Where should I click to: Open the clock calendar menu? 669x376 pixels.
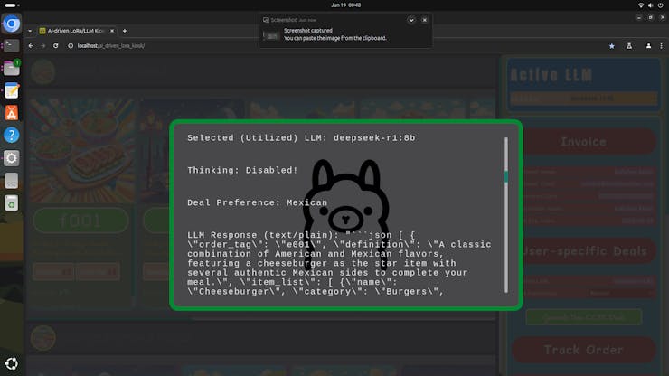click(x=346, y=5)
